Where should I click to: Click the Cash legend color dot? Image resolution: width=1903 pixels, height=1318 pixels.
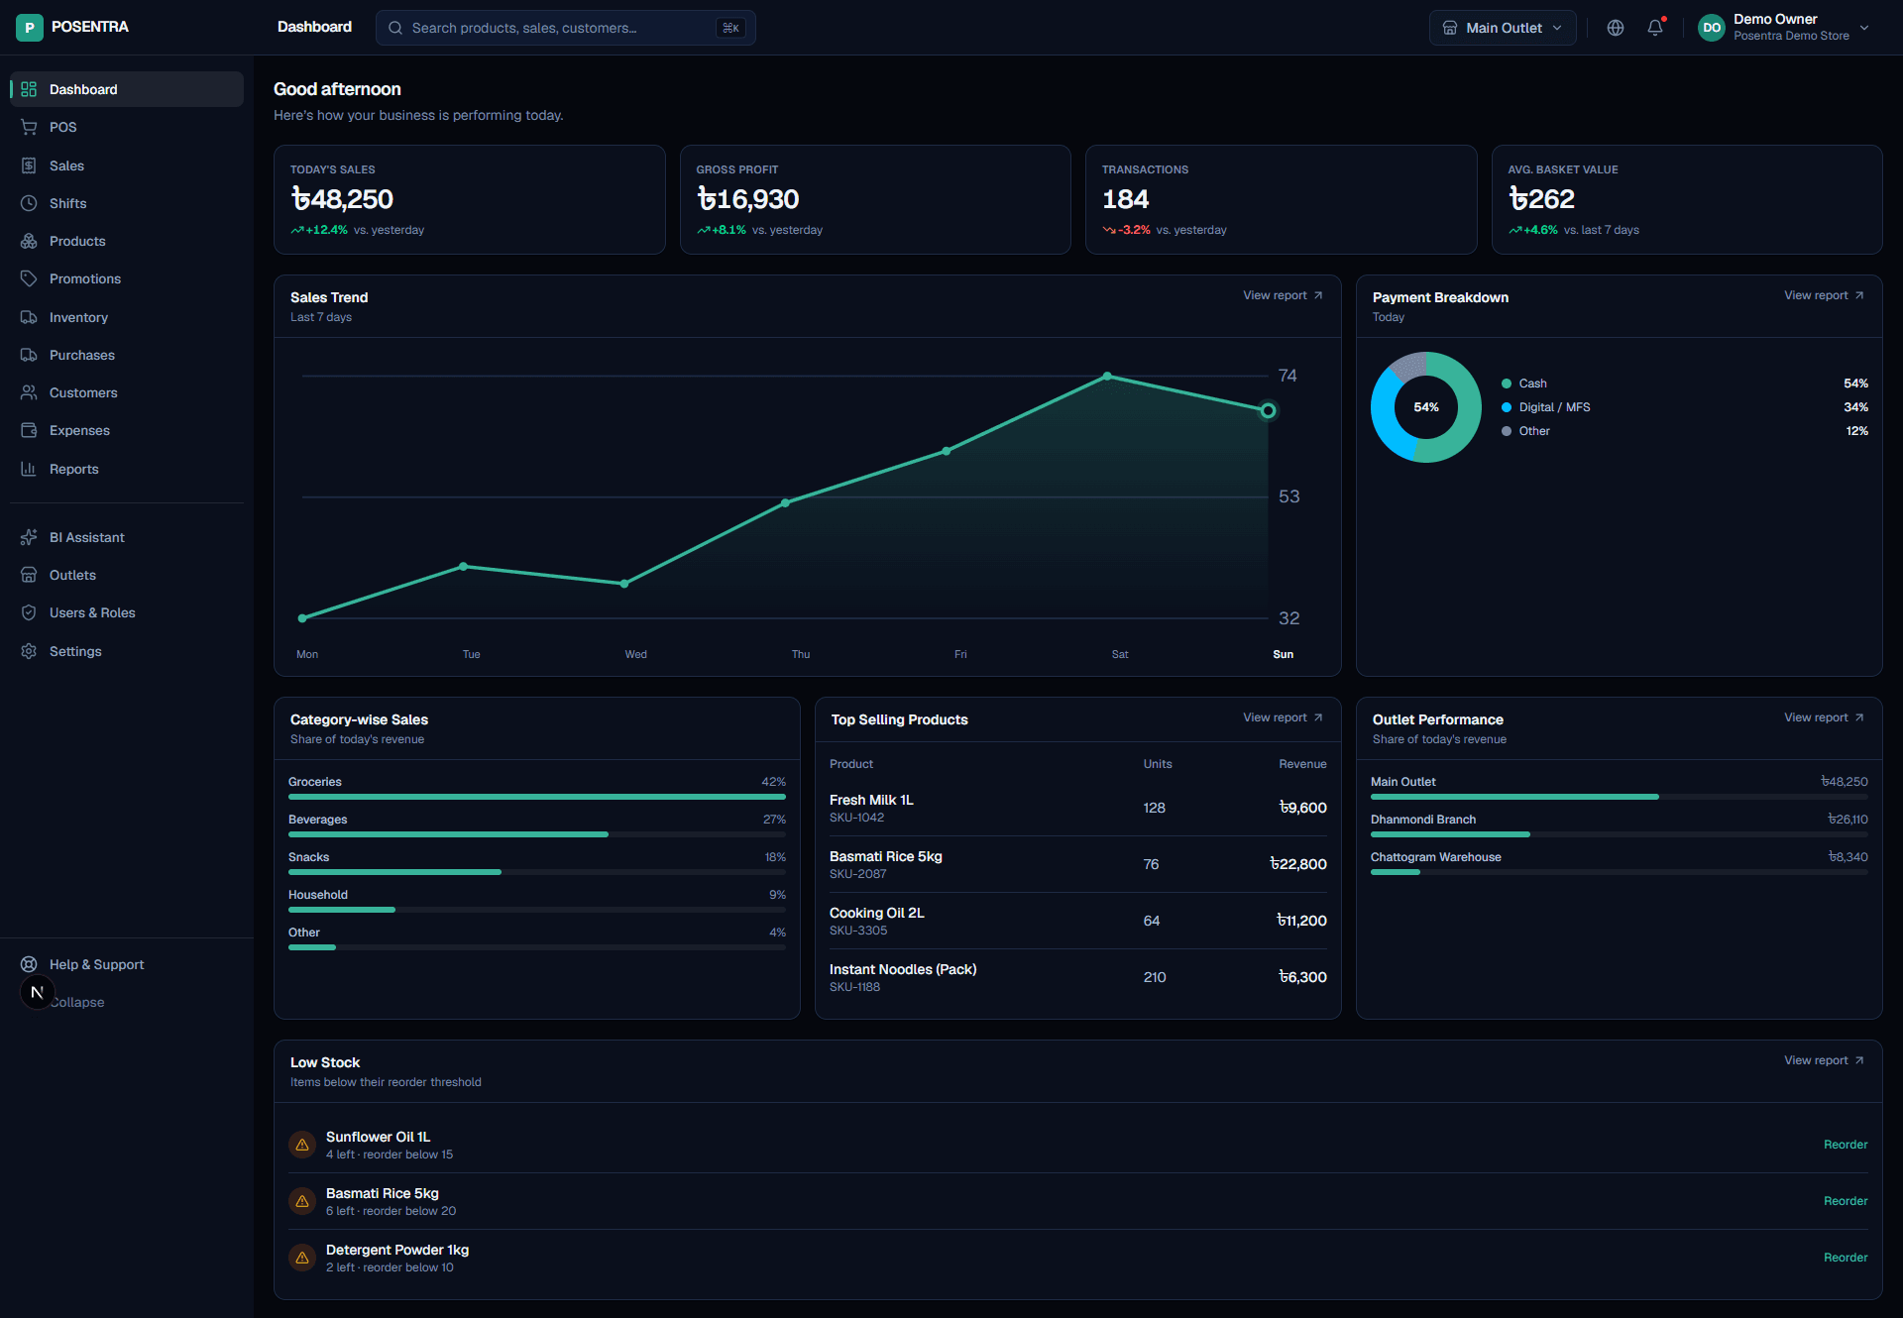[x=1507, y=384]
